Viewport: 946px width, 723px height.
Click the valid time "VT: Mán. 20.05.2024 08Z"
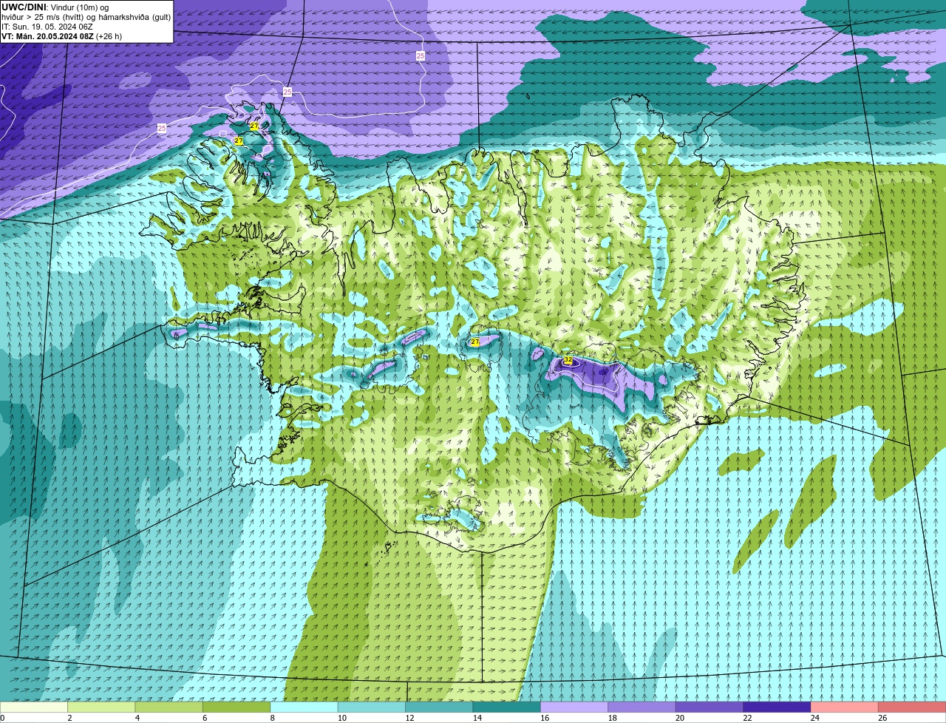point(48,36)
